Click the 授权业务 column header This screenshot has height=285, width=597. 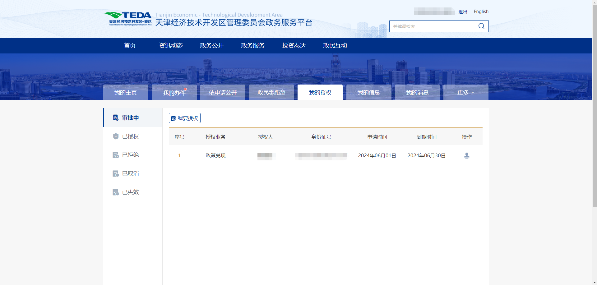(x=215, y=137)
